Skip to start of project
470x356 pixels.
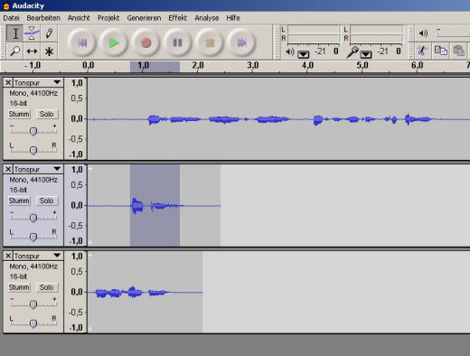(82, 42)
